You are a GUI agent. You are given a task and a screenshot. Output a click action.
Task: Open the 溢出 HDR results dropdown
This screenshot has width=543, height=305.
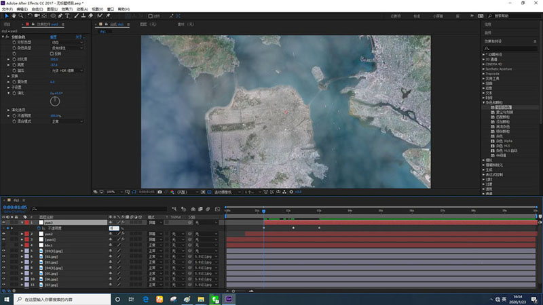(x=67, y=70)
